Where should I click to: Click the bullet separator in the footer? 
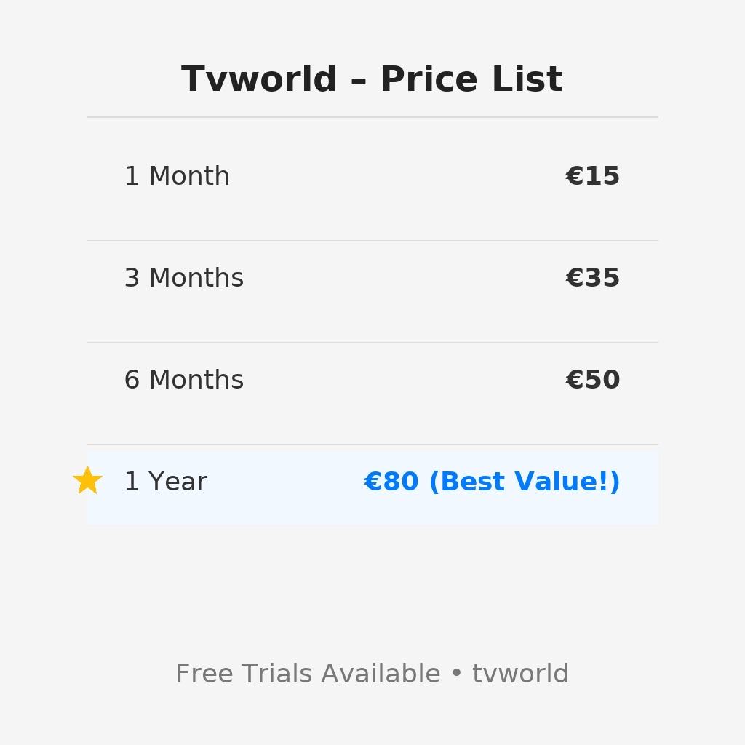(x=456, y=674)
